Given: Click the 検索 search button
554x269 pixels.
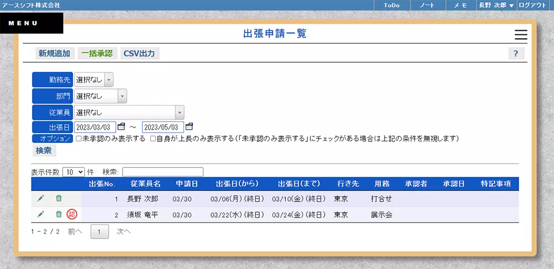Looking at the screenshot, I should [x=44, y=150].
